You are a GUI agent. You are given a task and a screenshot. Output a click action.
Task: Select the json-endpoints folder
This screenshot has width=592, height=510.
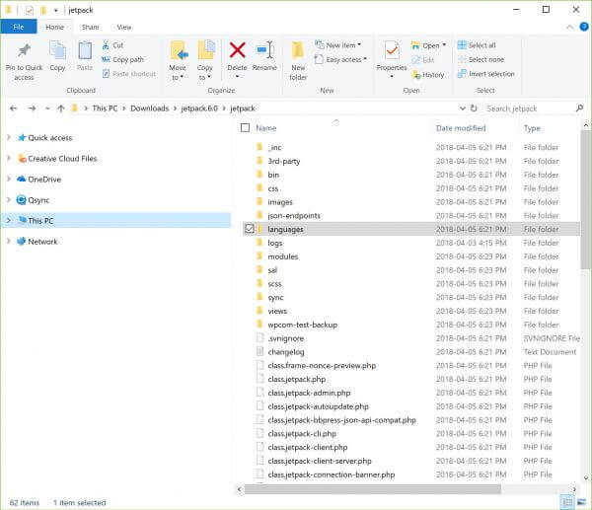coord(294,216)
